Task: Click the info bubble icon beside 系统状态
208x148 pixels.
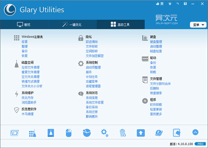Action: pyautogui.click(x=81, y=94)
